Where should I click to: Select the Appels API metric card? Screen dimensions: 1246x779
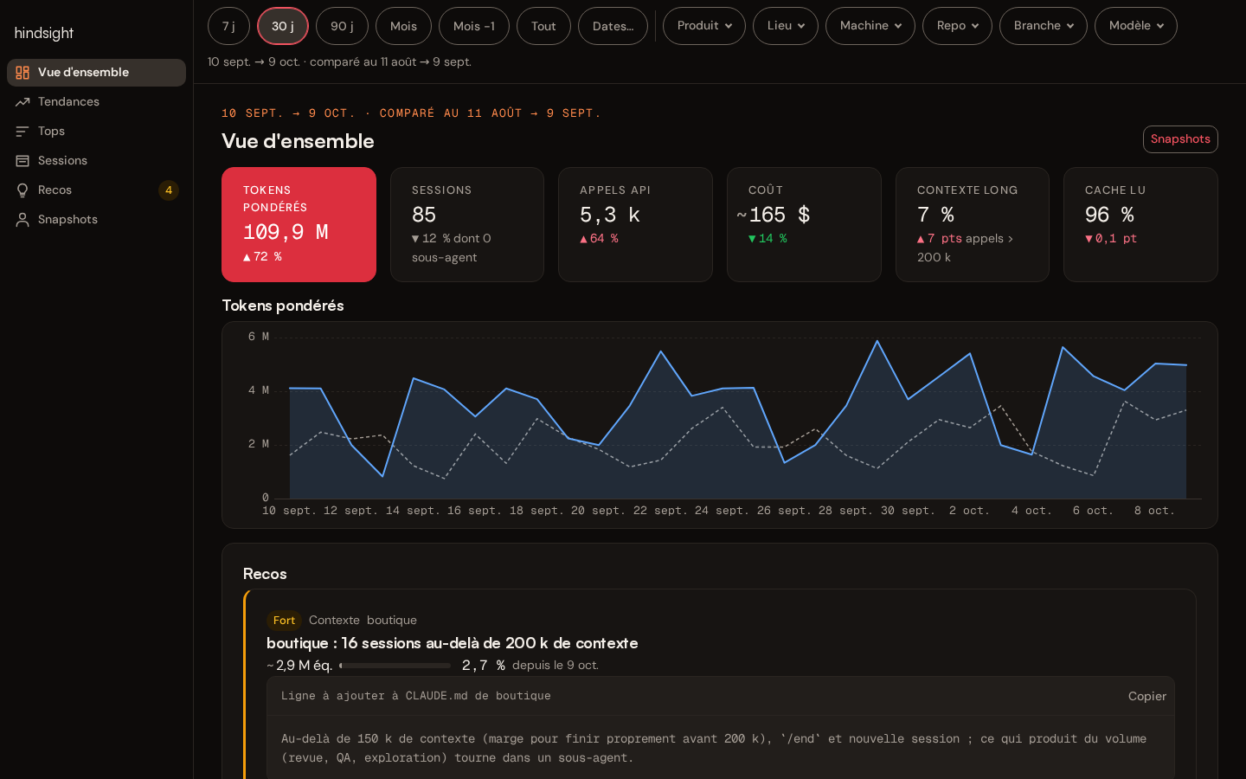pos(635,224)
